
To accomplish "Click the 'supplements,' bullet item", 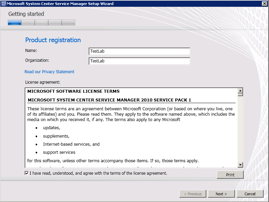I will (56, 136).
